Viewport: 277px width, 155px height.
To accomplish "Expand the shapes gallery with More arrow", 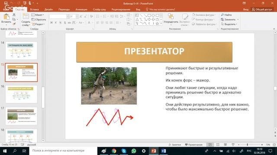I will 161,24.
